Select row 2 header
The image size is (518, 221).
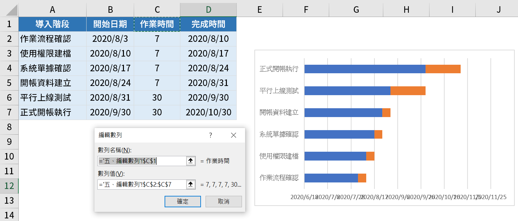click(9, 39)
